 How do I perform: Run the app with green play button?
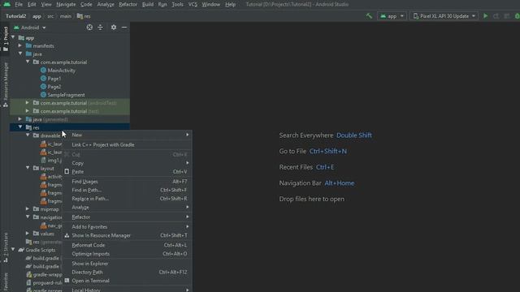[x=486, y=16]
